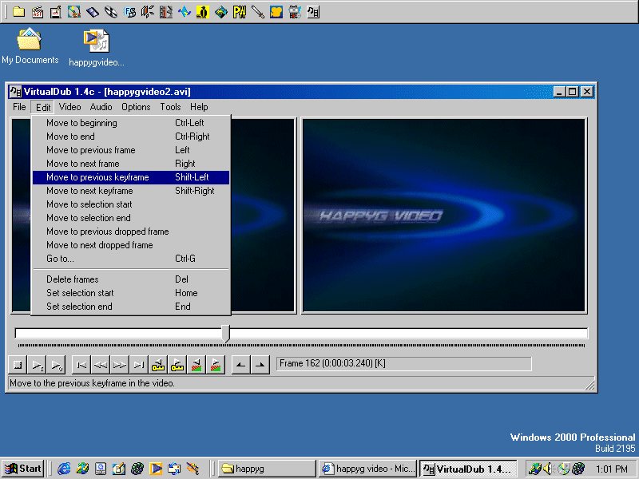Viewport: 639px width, 479px height.
Task: Click the previous scene icon
Action: tap(196, 365)
